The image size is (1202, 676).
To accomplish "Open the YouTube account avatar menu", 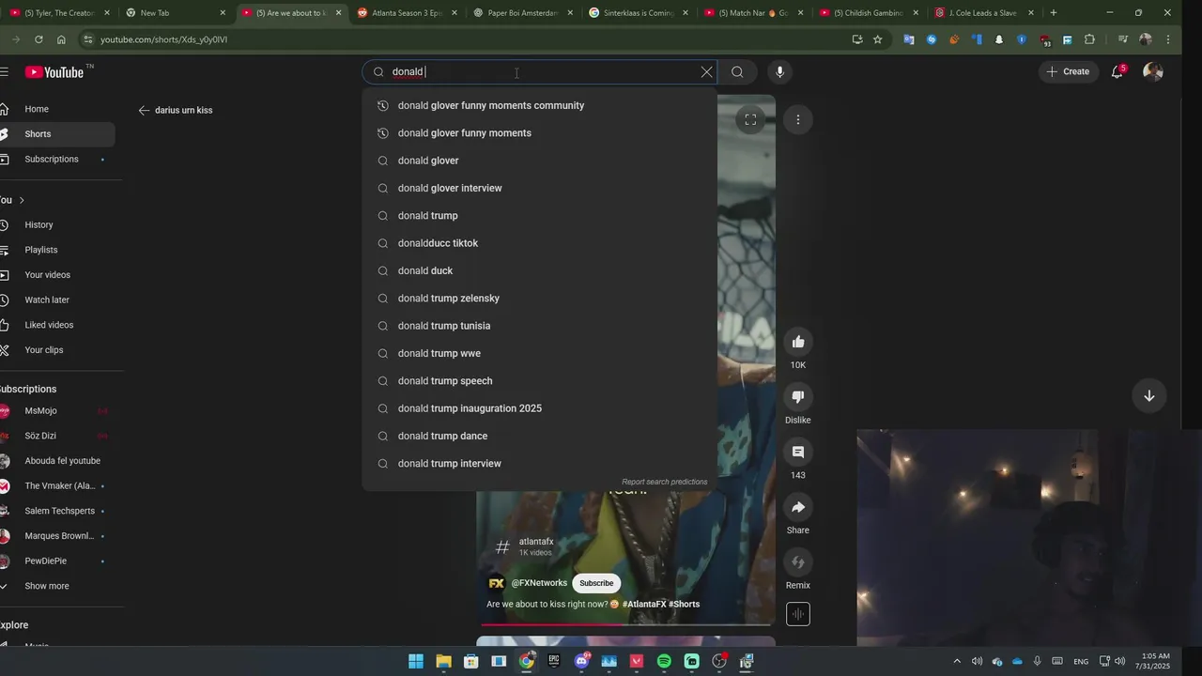I will 1153,71.
